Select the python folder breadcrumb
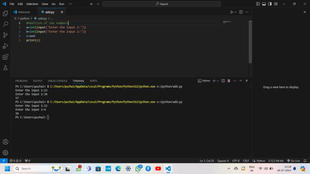The height and width of the screenshot is (174, 310). click(25, 18)
